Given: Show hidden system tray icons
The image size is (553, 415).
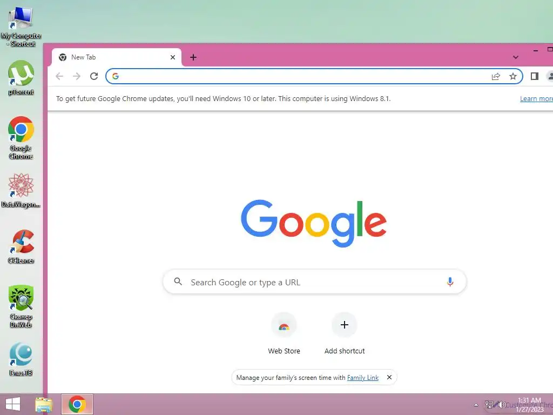Looking at the screenshot, I should point(476,405).
